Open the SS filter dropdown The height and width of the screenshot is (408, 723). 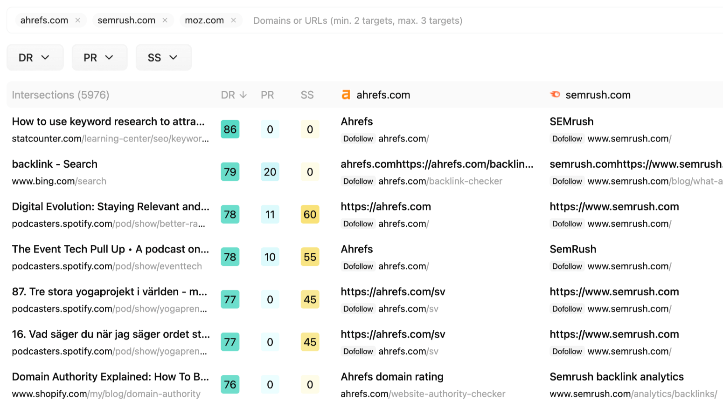click(x=163, y=57)
